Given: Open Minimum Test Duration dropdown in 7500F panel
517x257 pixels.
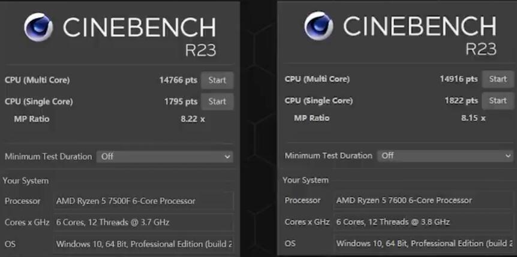Looking at the screenshot, I should (x=165, y=156).
